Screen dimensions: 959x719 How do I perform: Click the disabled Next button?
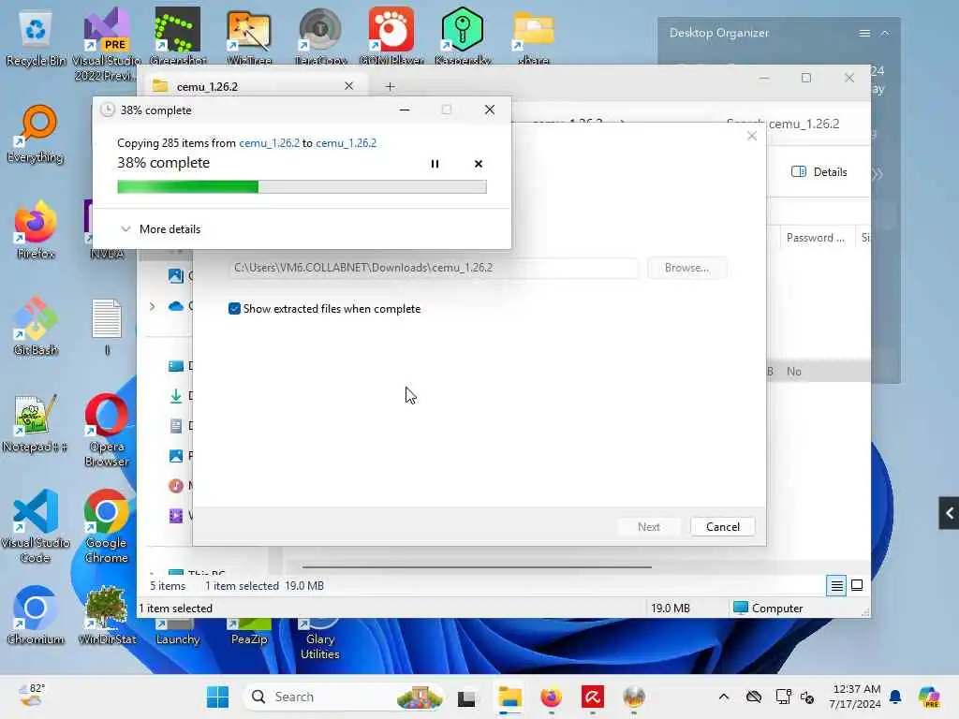pos(648,527)
